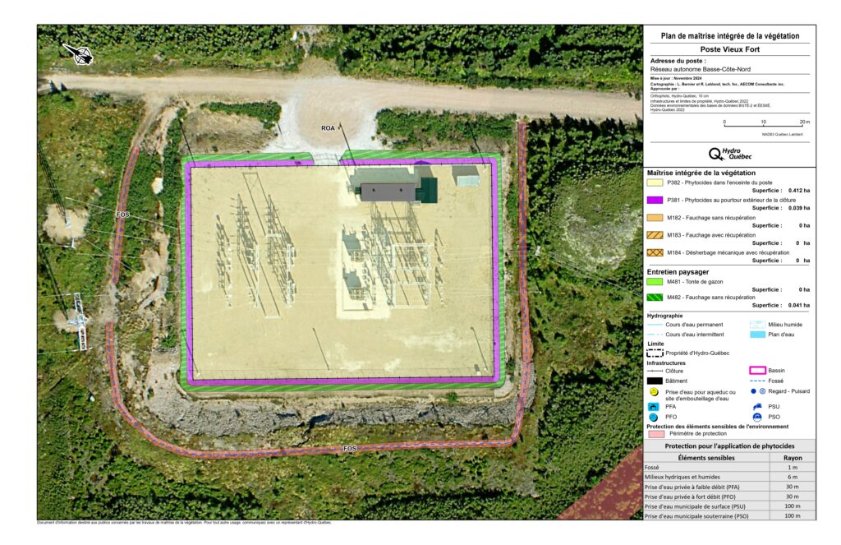Click the PFA water intake icon
Image resolution: width=841 pixels, height=545 pixels.
pos(654,406)
